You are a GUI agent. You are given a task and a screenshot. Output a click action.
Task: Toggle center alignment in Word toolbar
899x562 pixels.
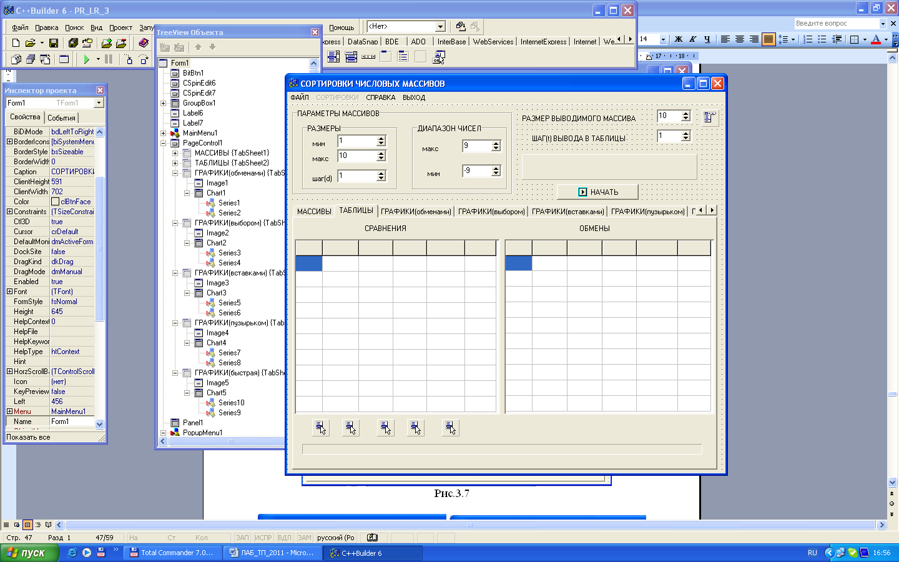click(x=740, y=39)
